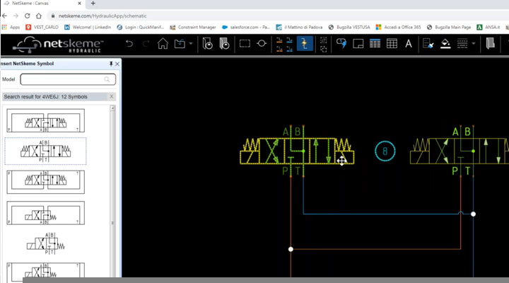Image resolution: width=509 pixels, height=283 pixels.
Task: Click the cyan circled number 8 balloon
Action: point(385,151)
